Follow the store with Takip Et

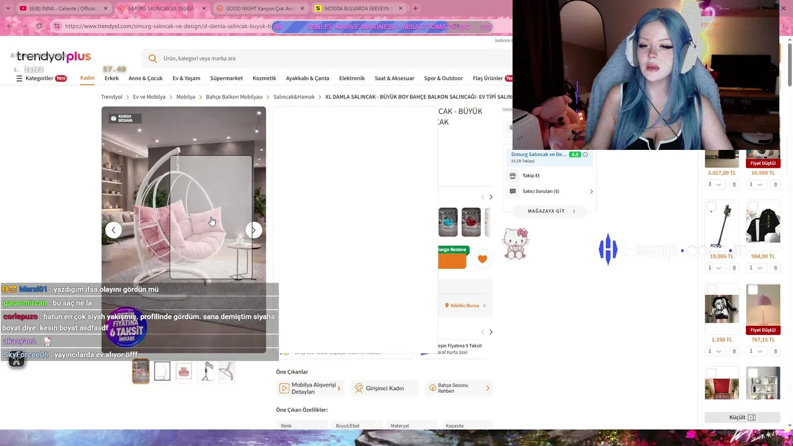(531, 176)
